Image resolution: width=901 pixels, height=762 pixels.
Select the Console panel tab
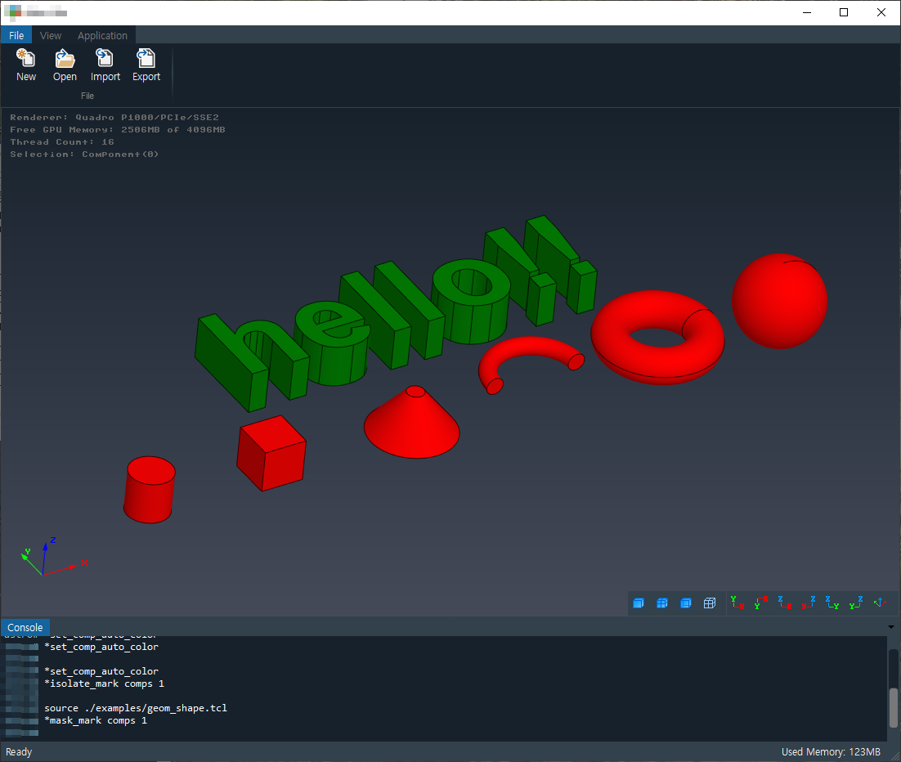pos(25,628)
